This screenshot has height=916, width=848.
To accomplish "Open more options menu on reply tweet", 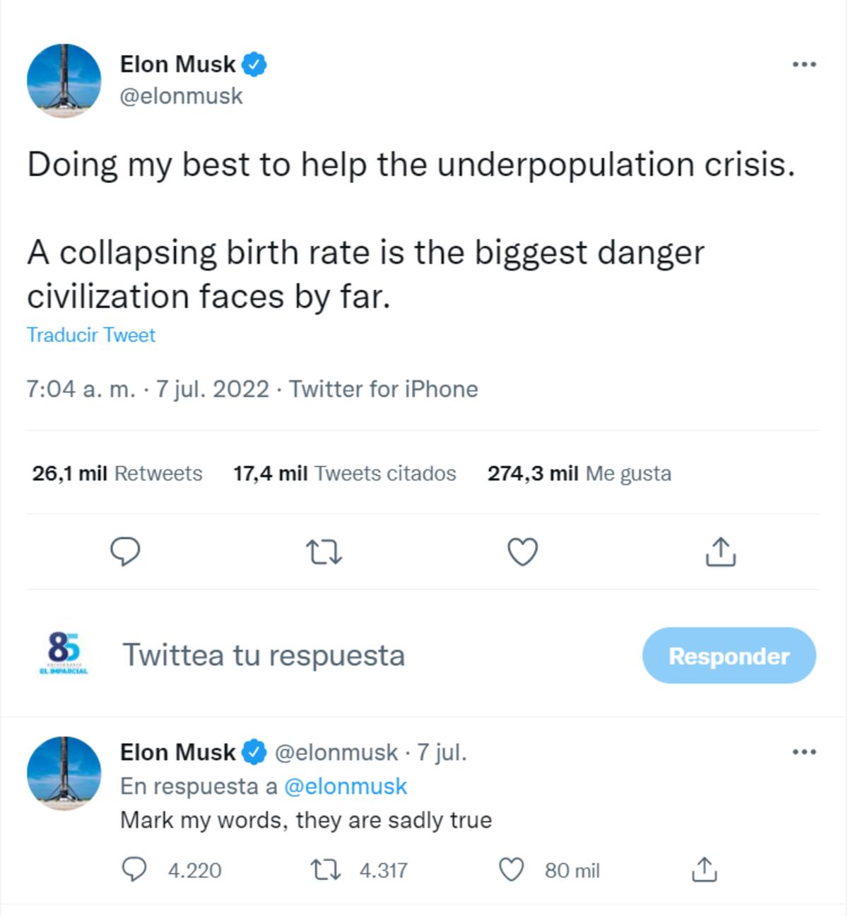I will [804, 752].
